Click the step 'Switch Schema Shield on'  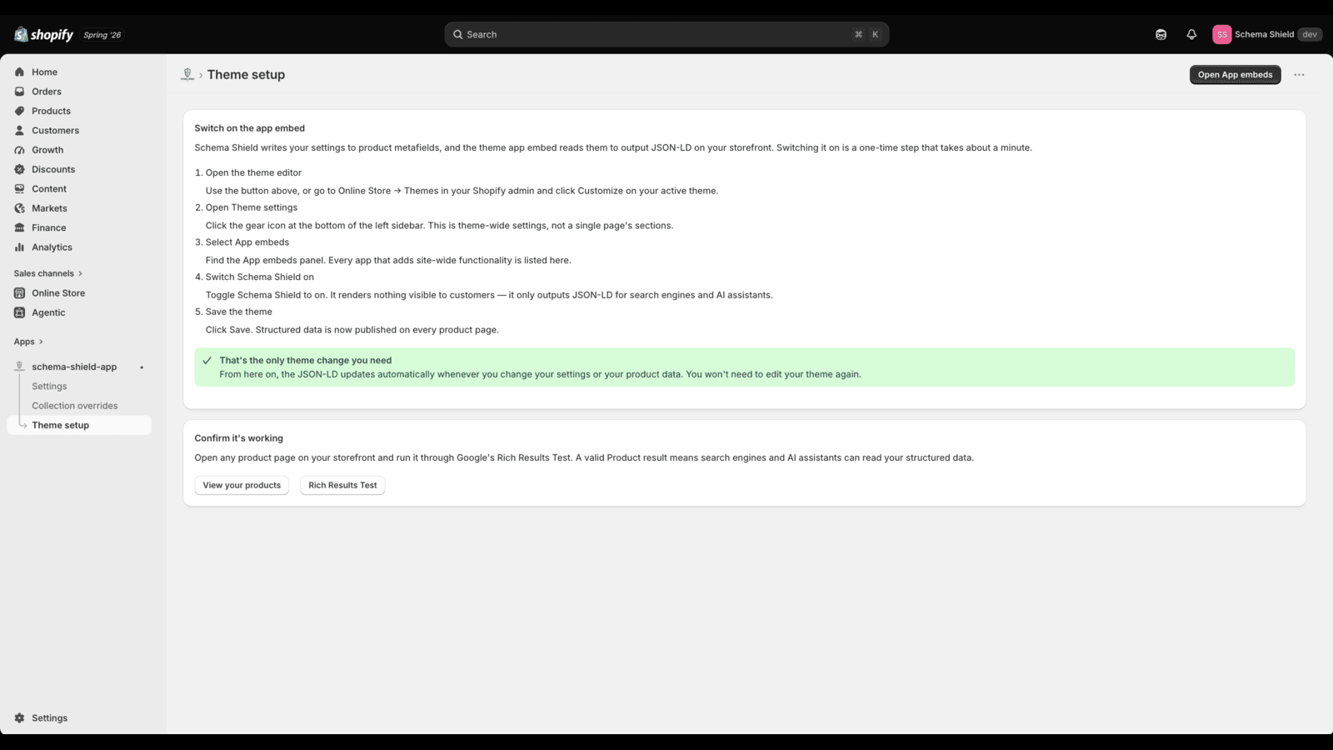(x=260, y=277)
